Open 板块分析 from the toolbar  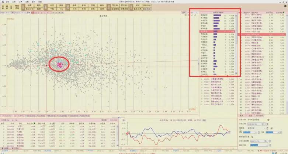pos(30,9)
